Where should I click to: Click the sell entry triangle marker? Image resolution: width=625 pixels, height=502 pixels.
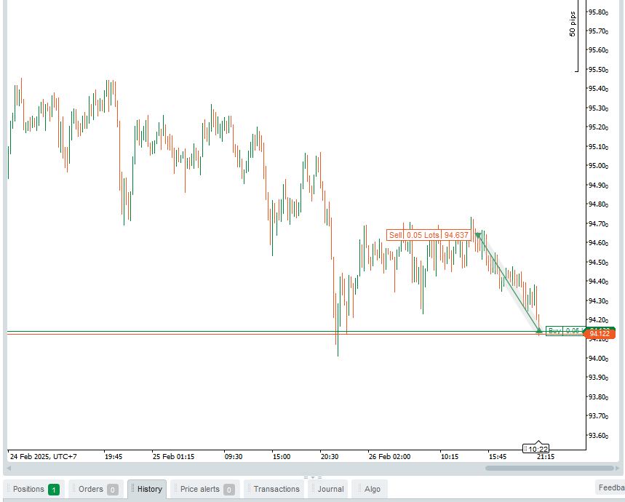click(x=478, y=236)
